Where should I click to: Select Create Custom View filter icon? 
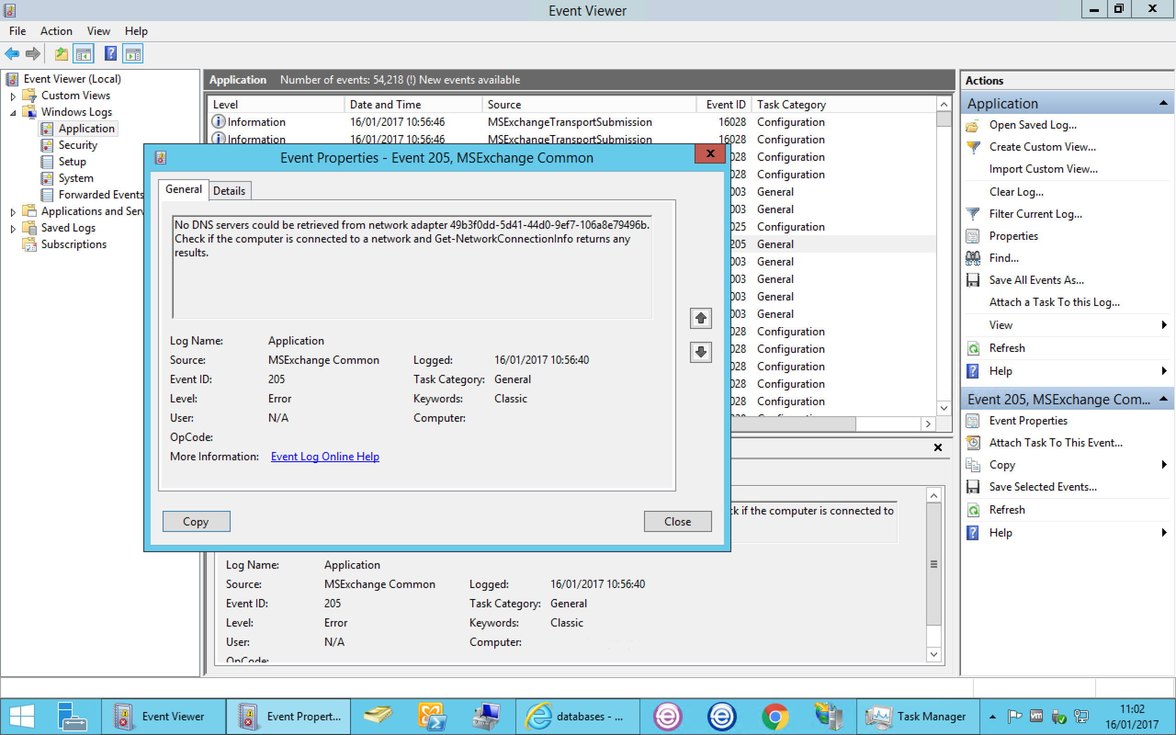(x=973, y=147)
